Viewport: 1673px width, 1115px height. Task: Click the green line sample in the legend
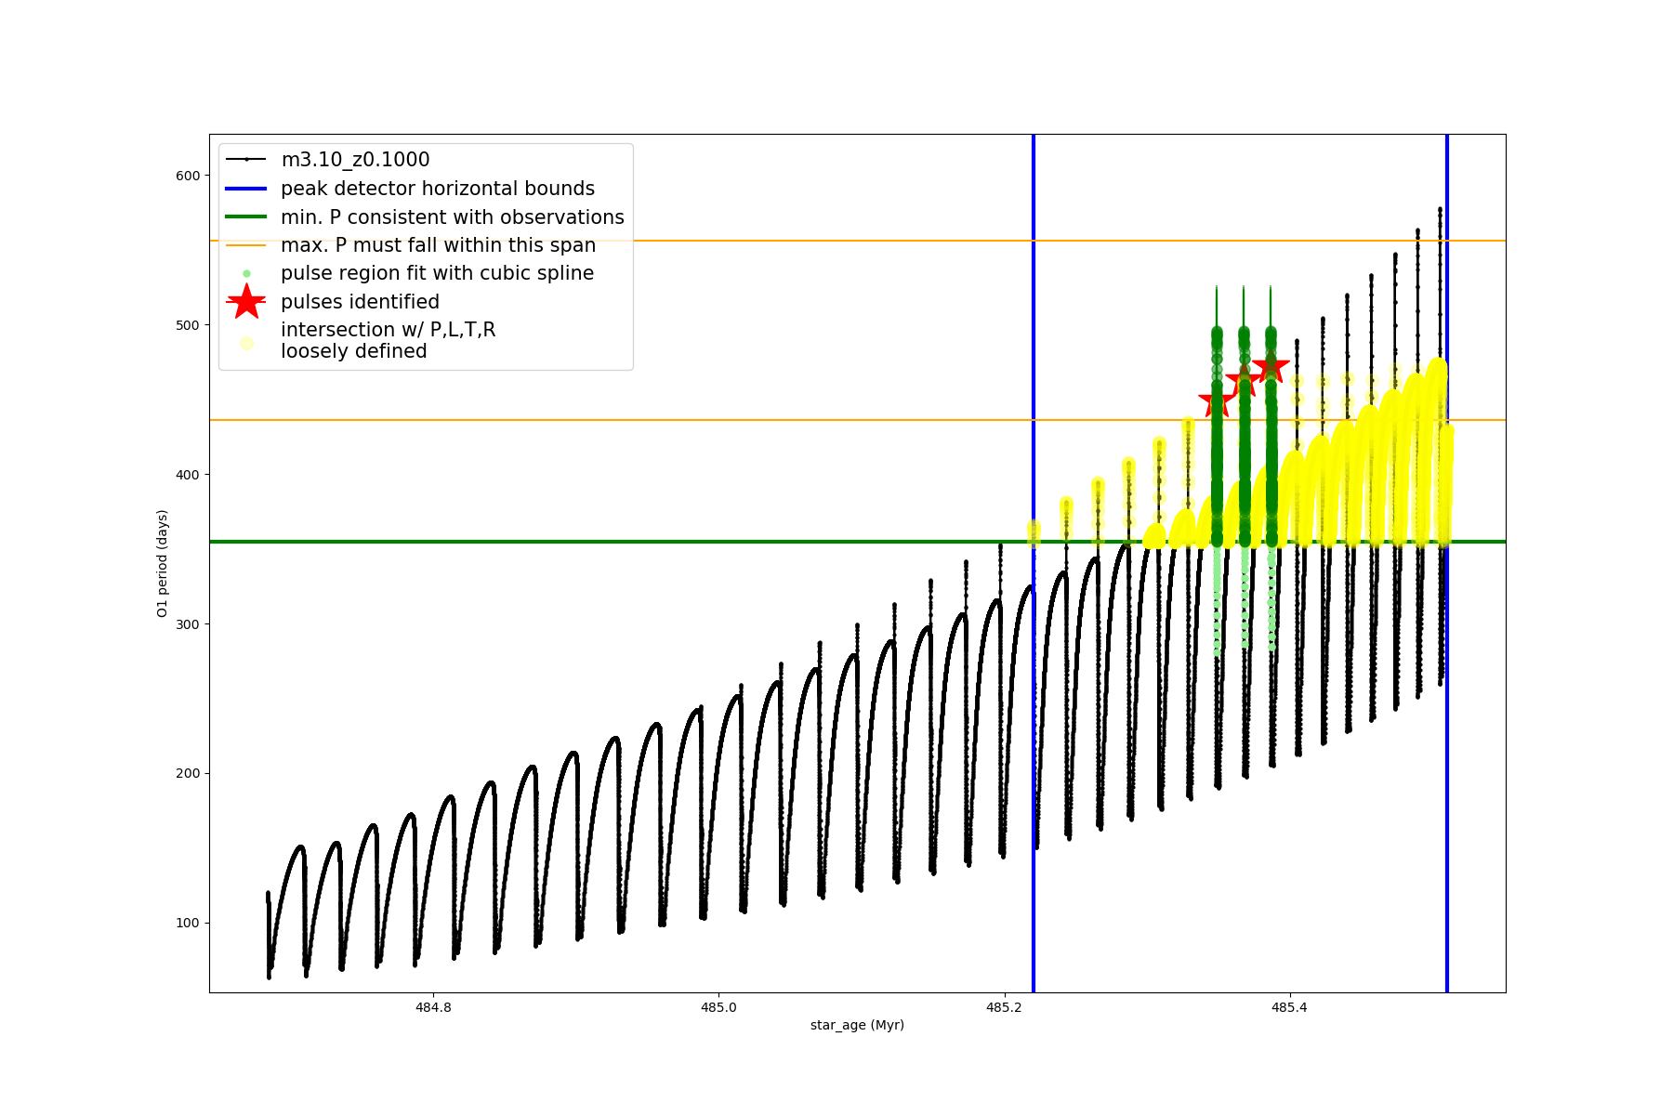pyautogui.click(x=246, y=216)
